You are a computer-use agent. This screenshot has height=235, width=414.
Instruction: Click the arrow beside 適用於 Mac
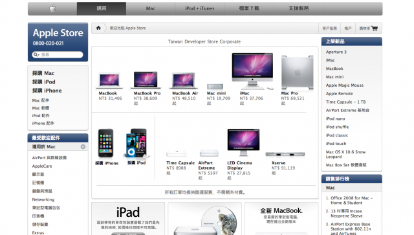[83, 147]
